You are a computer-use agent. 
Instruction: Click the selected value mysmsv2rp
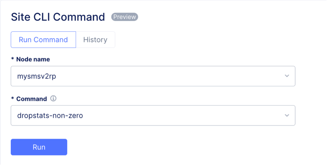(36, 76)
